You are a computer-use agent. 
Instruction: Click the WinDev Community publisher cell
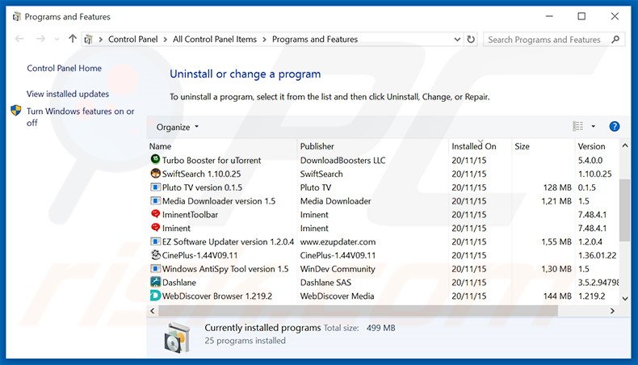[x=338, y=269]
